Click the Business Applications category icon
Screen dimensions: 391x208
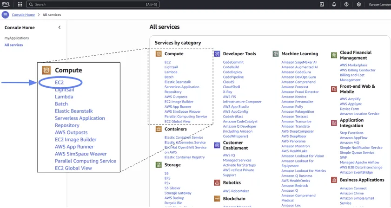pyautogui.click(x=334, y=180)
